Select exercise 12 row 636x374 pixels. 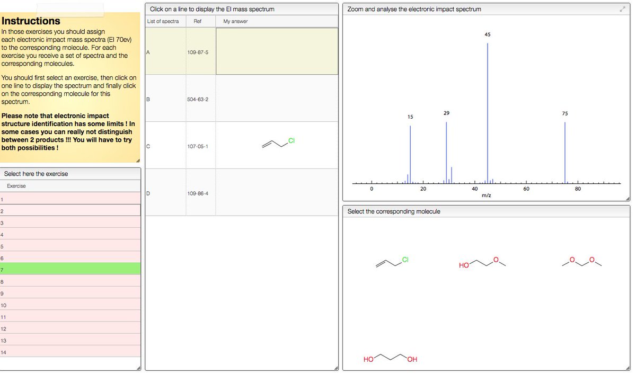pyautogui.click(x=70, y=328)
